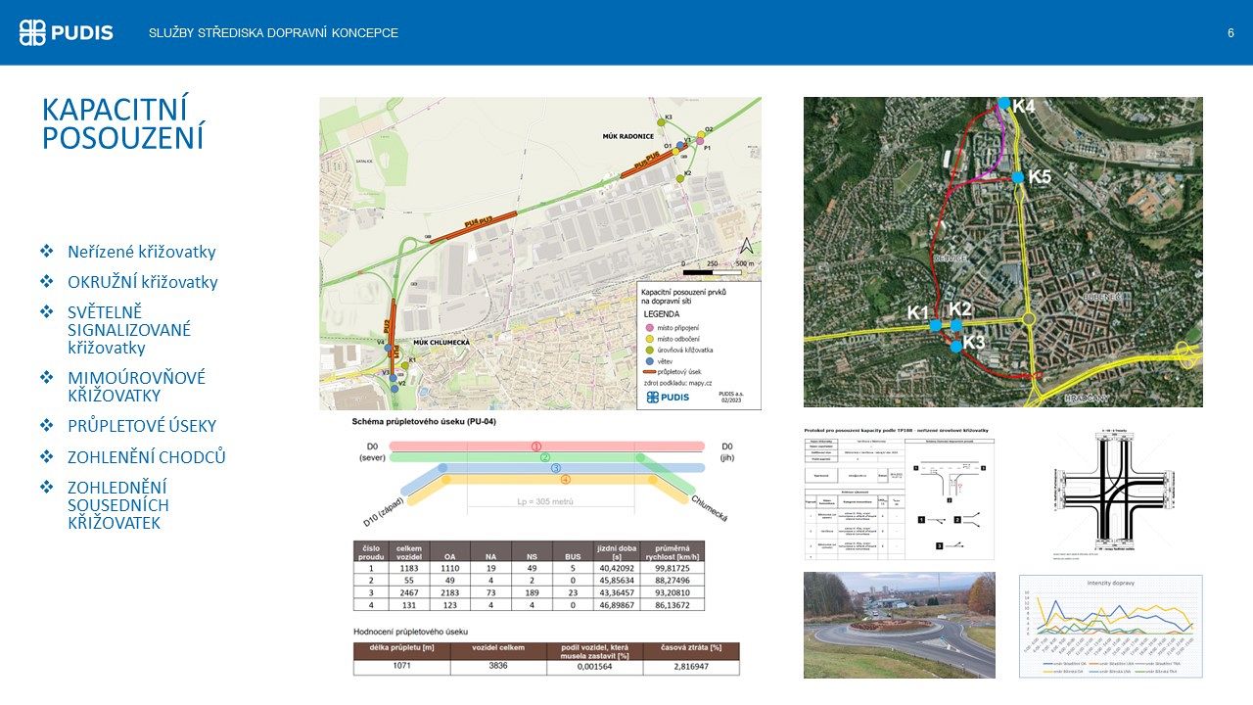Click circled number 1 on the red stream

(x=536, y=446)
